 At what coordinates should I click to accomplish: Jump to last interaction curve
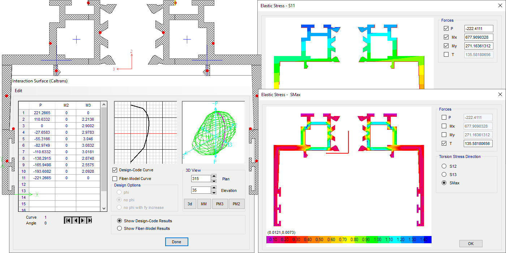coord(90,220)
